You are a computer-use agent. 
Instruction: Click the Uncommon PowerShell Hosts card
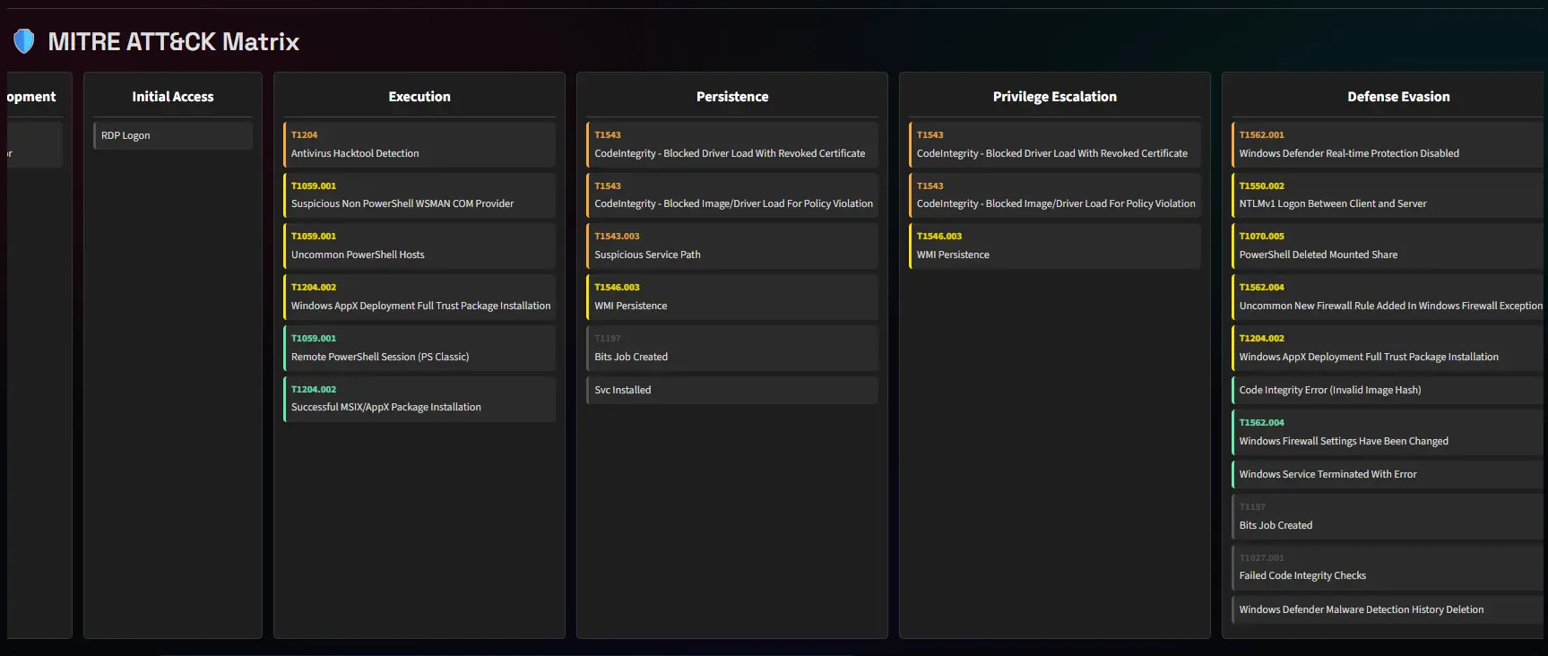tap(419, 246)
